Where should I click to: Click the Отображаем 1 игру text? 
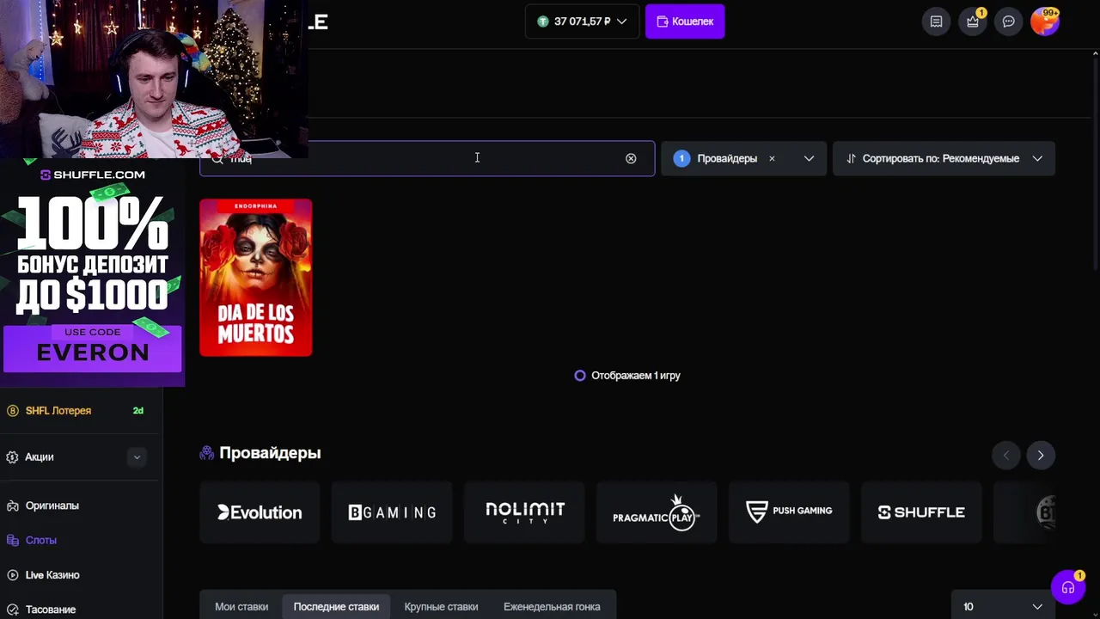tap(636, 376)
